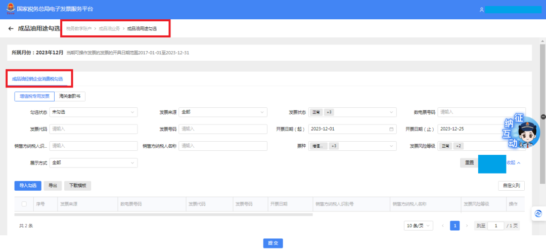Open the 发票来源 dropdown showing 全部
This screenshot has width=546, height=251.
tap(223, 112)
